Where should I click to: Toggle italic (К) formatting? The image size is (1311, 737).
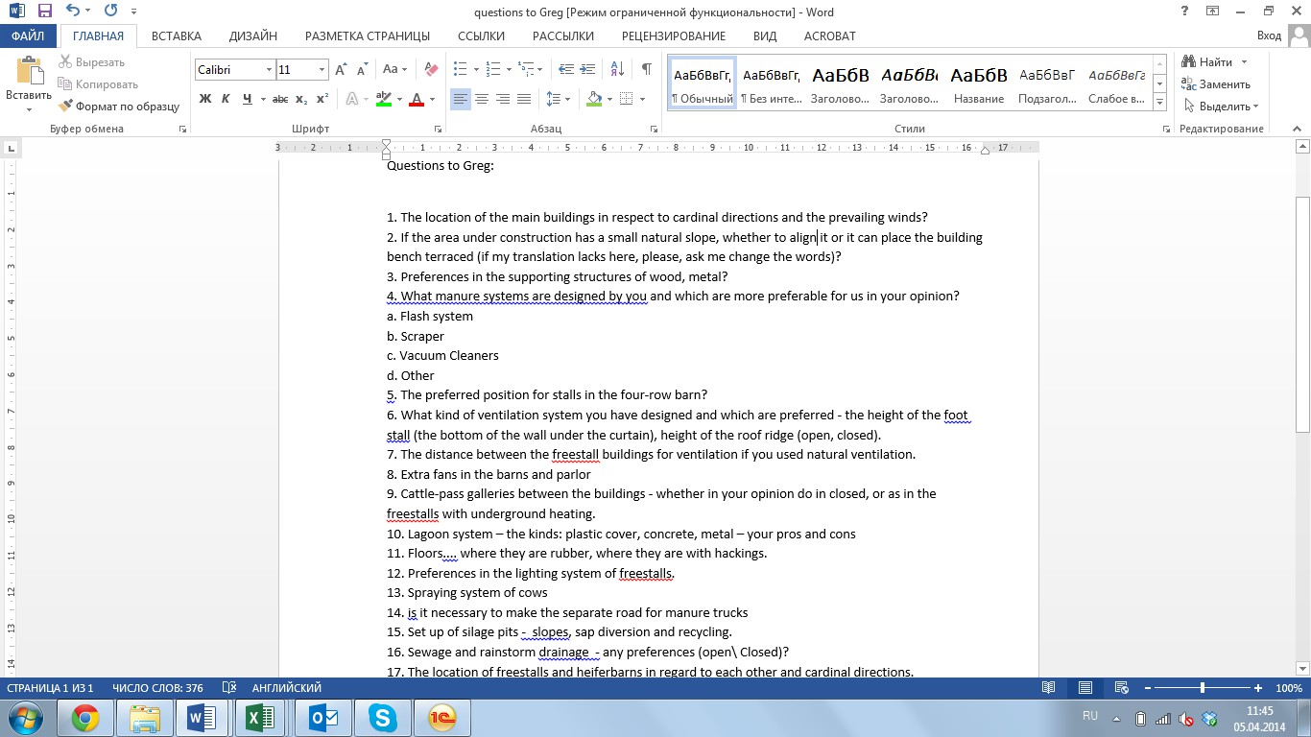click(x=226, y=99)
